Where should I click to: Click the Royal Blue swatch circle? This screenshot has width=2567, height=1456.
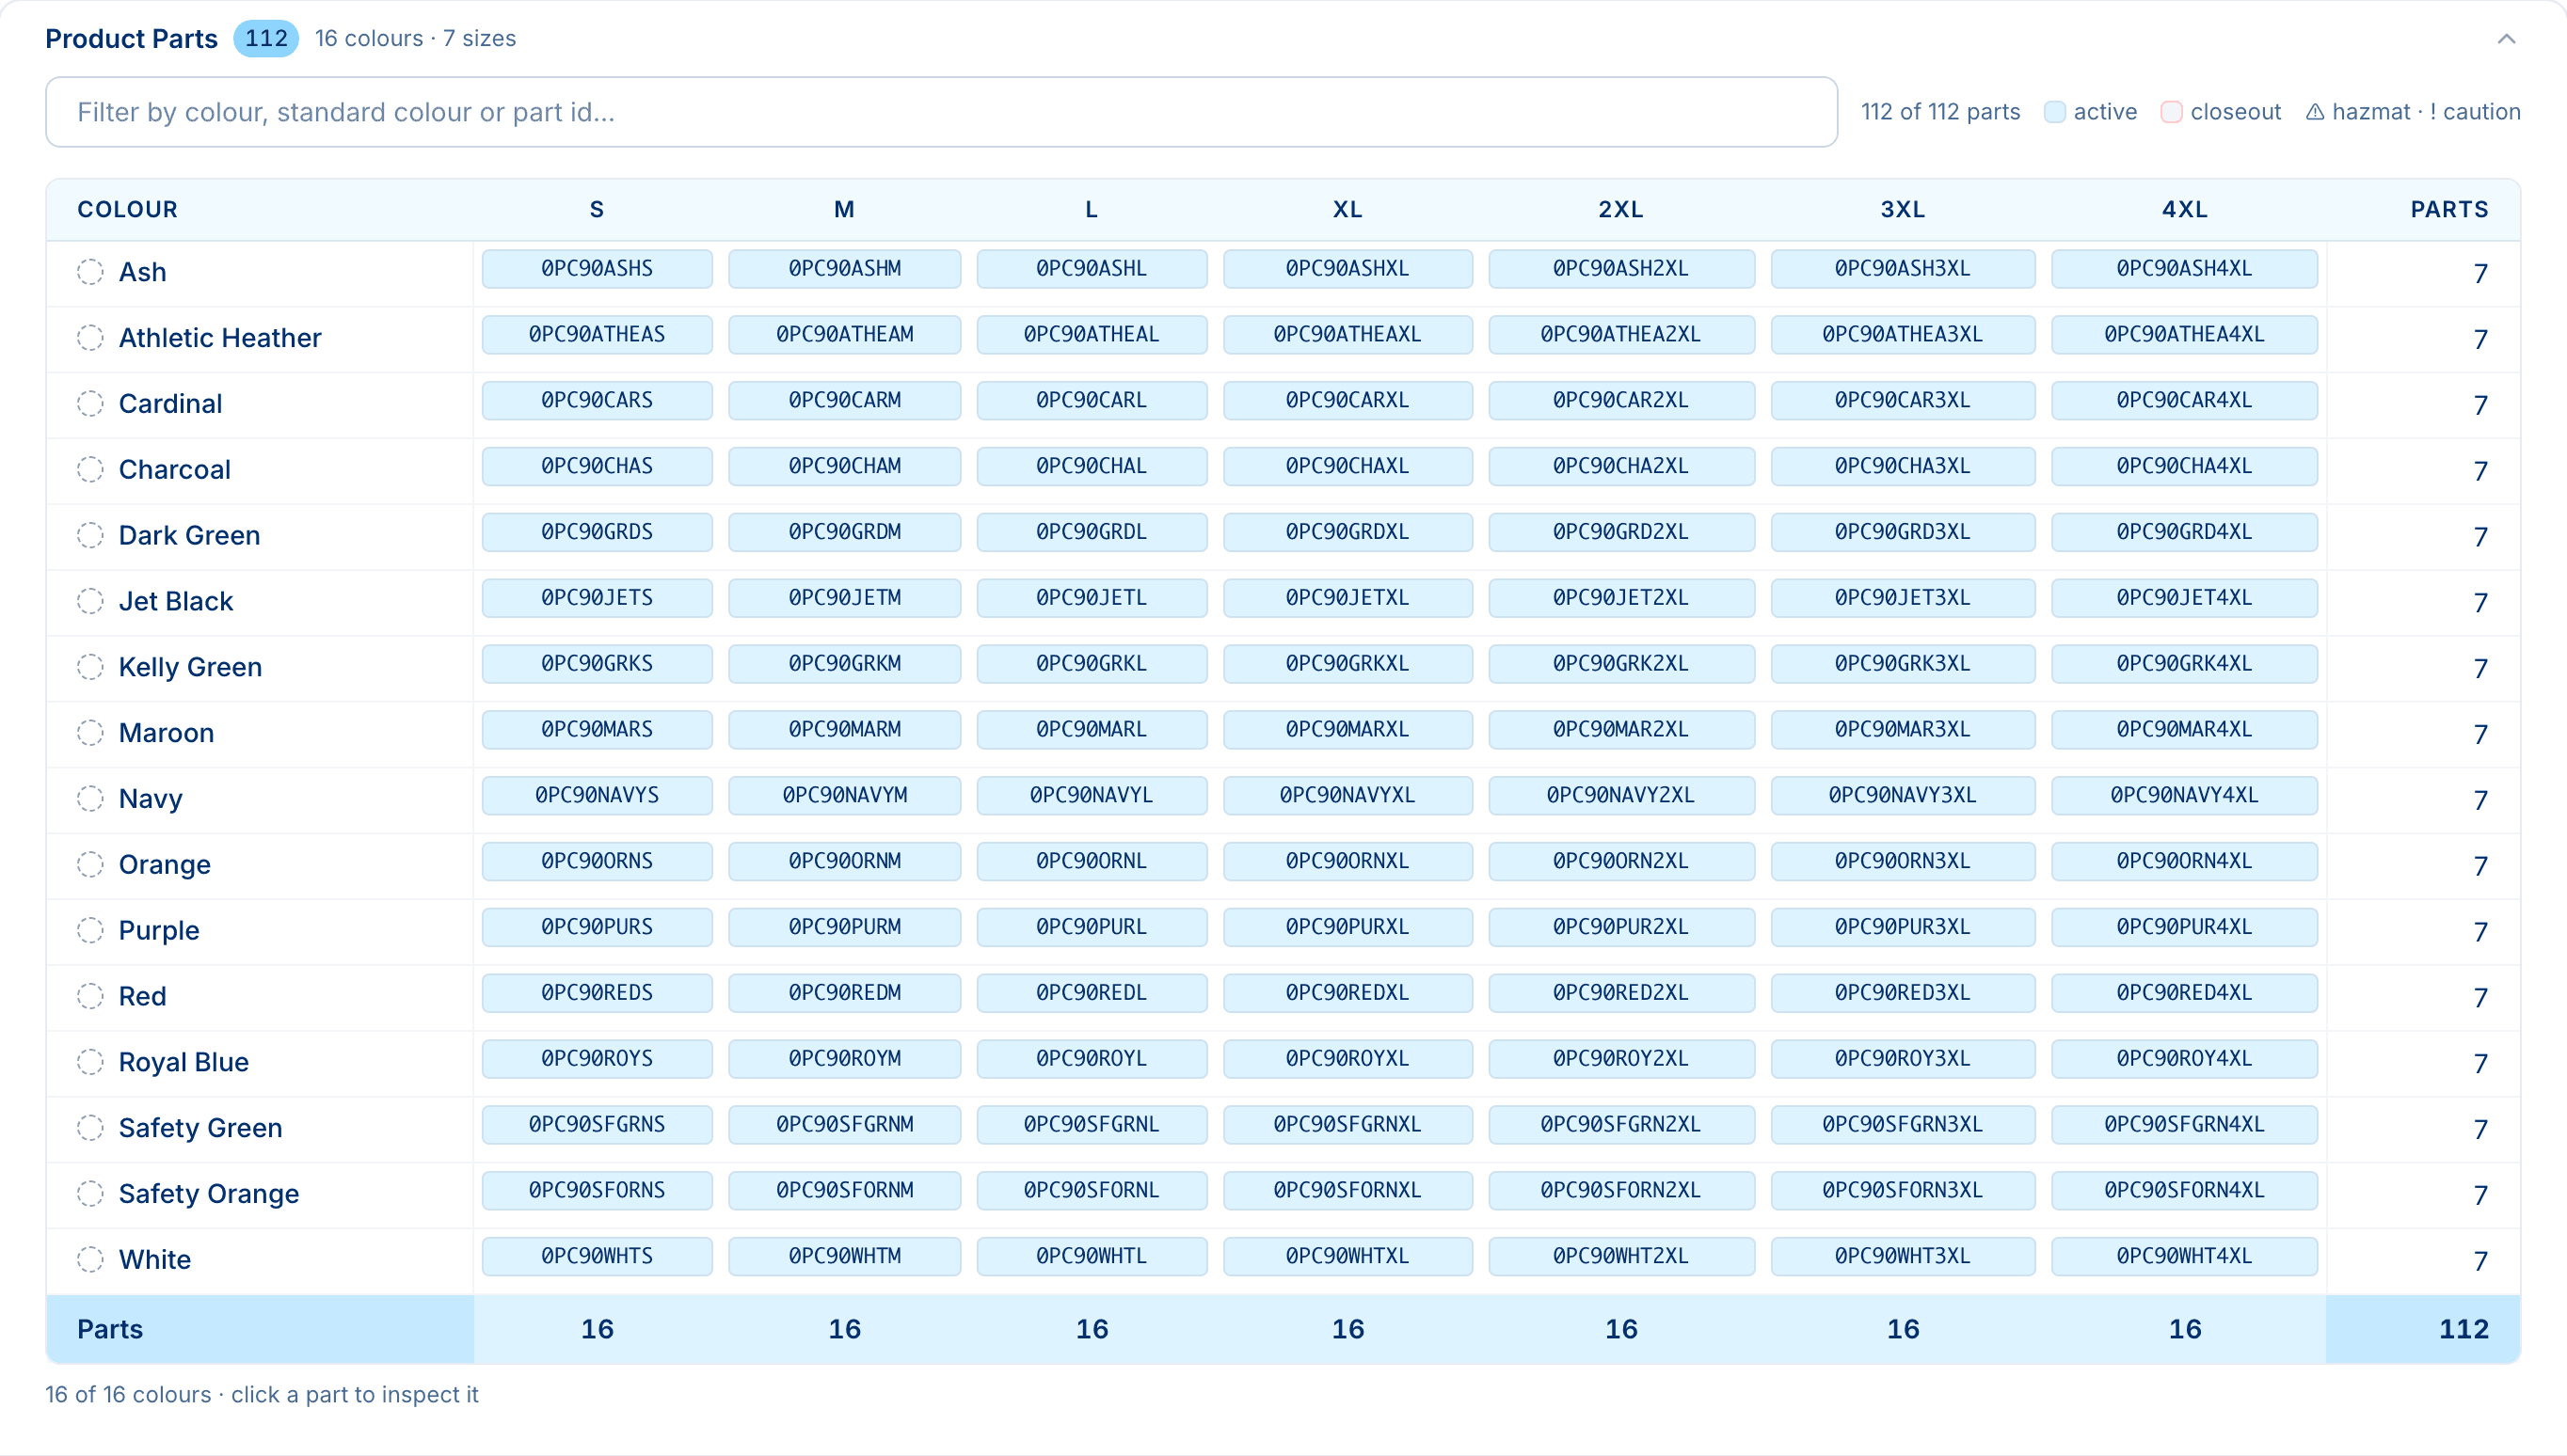click(90, 1062)
